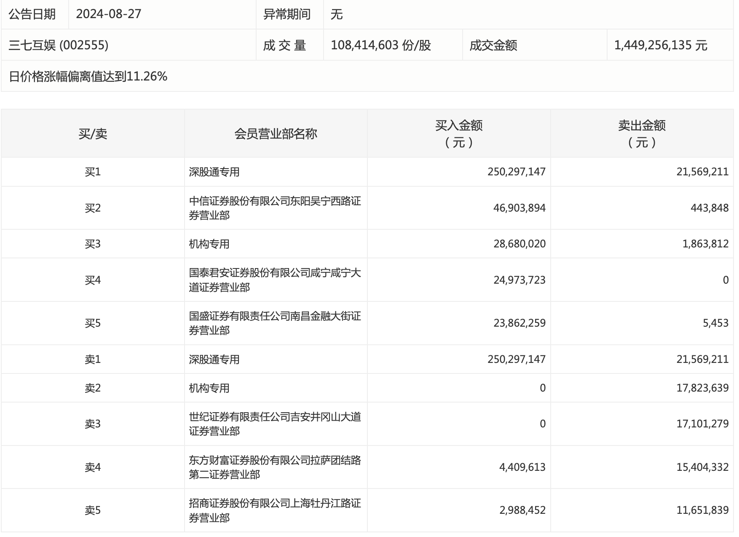Select the announcement date 2024-08-27
Viewport: 739px width, 537px height.
click(x=109, y=14)
